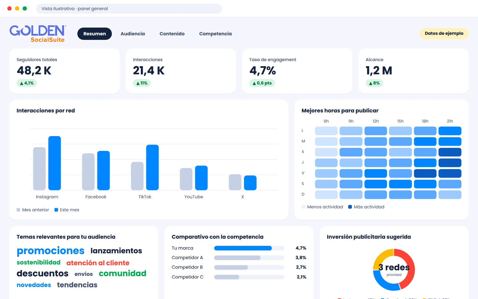
Task: Click the Interacciones por red heading
Action: (46, 111)
